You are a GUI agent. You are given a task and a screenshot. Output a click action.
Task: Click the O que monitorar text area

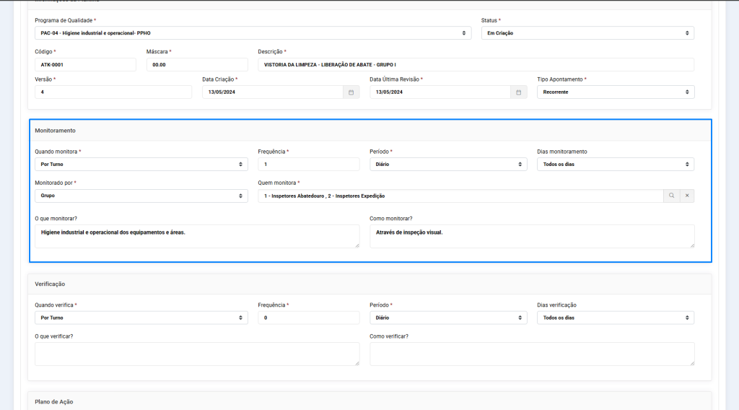tap(196, 236)
